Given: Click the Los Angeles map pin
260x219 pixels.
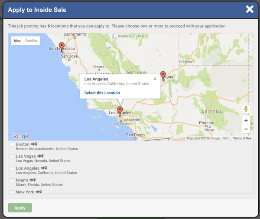Looking at the screenshot, I should tap(120, 110).
